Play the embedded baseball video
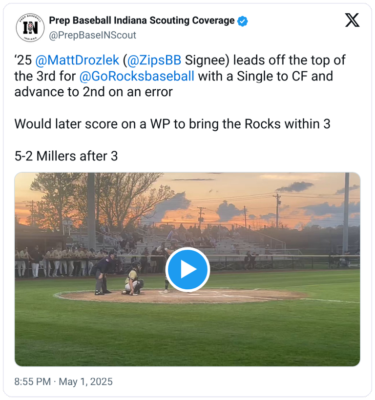Image resolution: width=375 pixels, height=400 pixels. pyautogui.click(x=187, y=269)
